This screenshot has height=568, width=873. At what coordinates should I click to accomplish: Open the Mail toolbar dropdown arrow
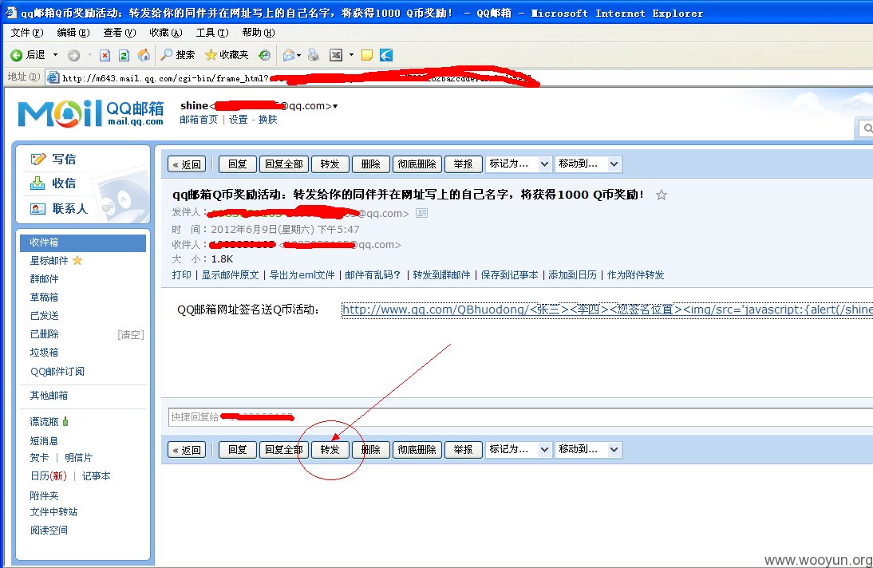[299, 55]
